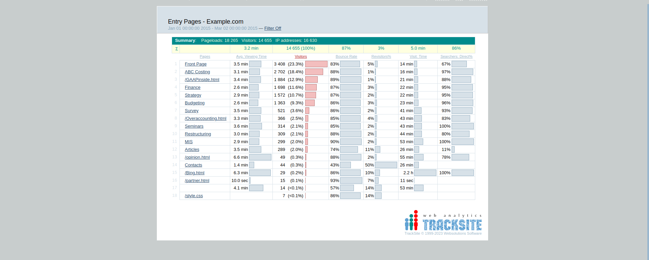Turn off the filter via Filter Off

click(272, 28)
